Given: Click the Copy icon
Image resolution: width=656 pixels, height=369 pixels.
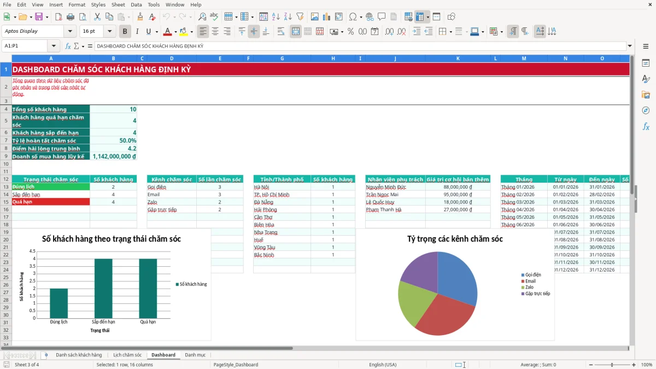Looking at the screenshot, I should point(109,17).
